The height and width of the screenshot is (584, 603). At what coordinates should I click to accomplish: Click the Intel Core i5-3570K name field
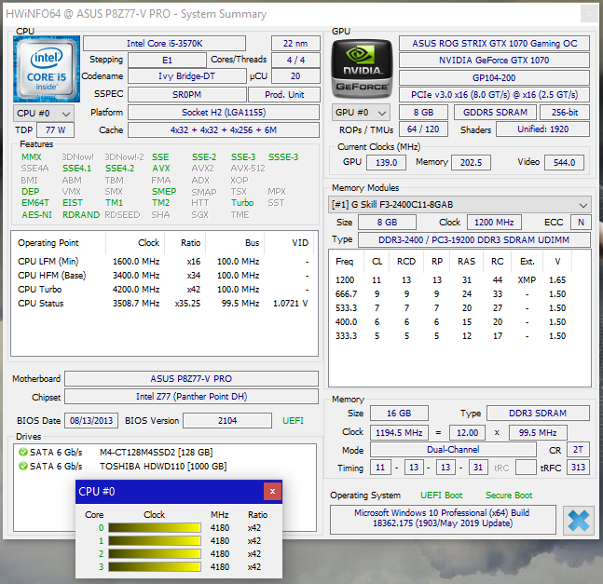[x=165, y=44]
